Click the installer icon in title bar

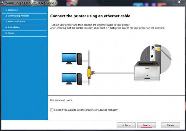point(3,3)
